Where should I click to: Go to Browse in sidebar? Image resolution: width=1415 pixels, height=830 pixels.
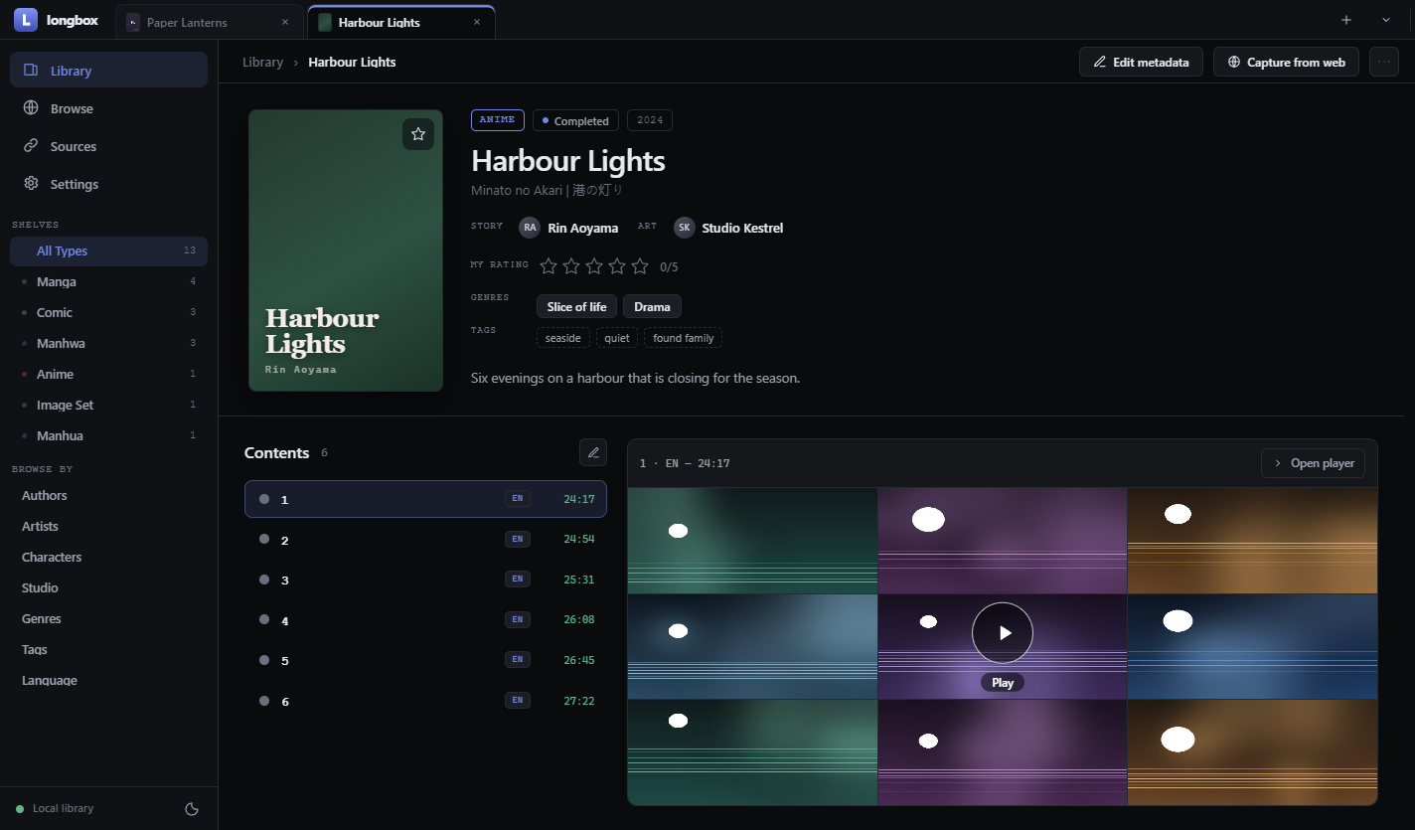(108, 108)
